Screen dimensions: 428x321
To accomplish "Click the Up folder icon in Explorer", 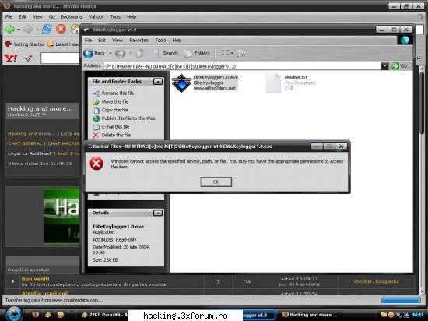I will coord(140,53).
